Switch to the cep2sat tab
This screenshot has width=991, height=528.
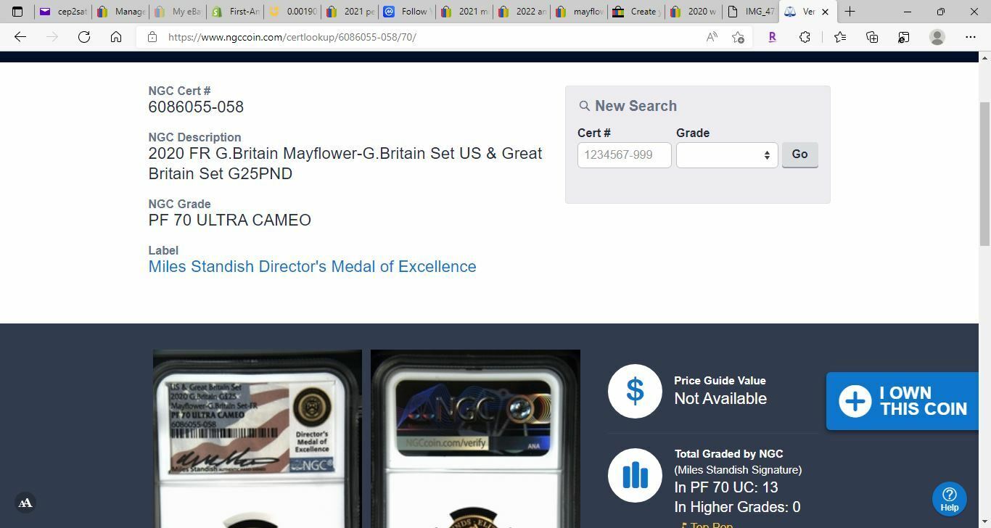(x=64, y=12)
